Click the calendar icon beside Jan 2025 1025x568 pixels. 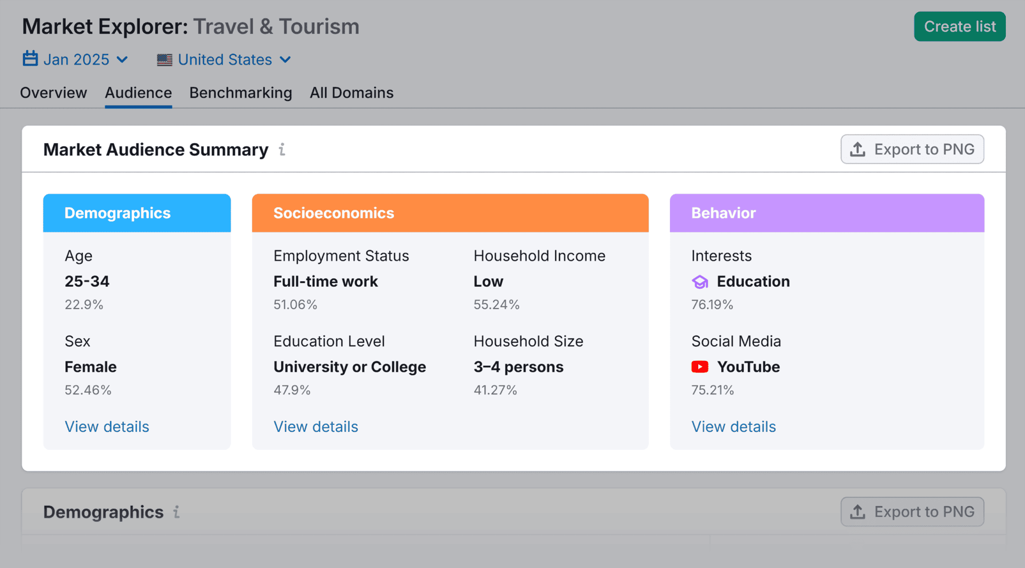tap(30, 59)
